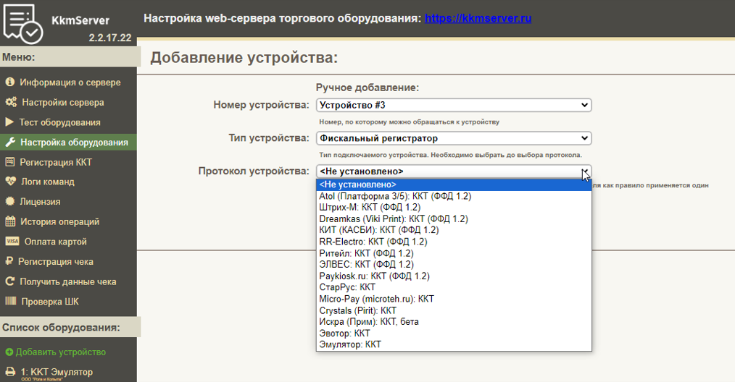
Task: Click the barcode icon beside Проверка ШК
Action: [11, 301]
